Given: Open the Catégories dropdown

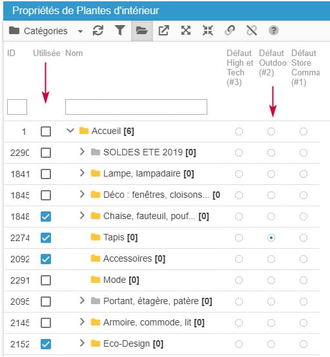Looking at the screenshot, I should 46,31.
